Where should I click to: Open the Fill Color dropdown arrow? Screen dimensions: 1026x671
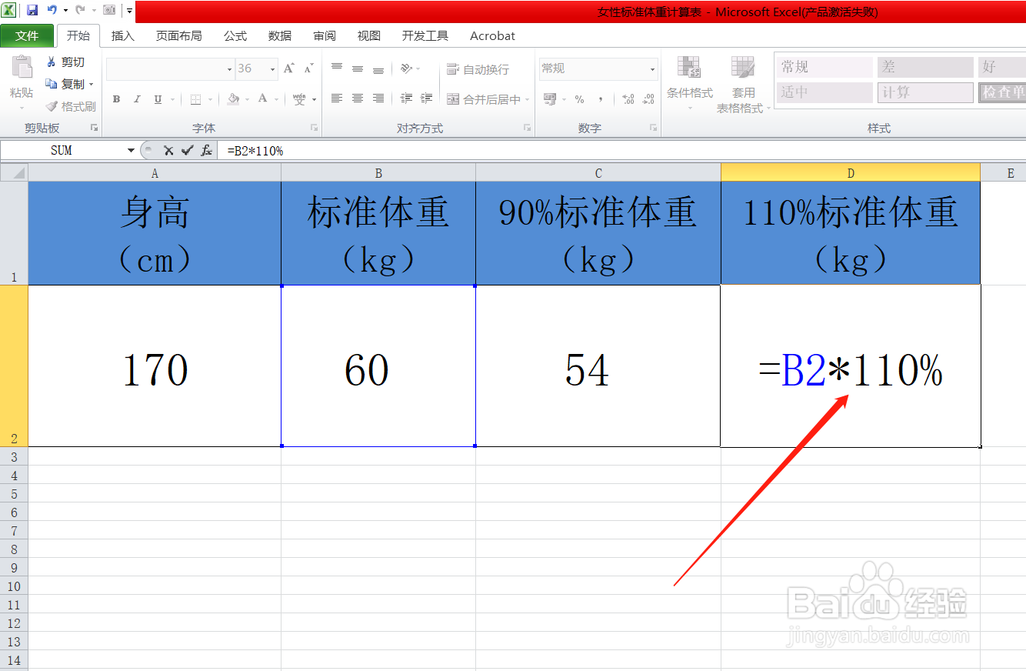(247, 100)
